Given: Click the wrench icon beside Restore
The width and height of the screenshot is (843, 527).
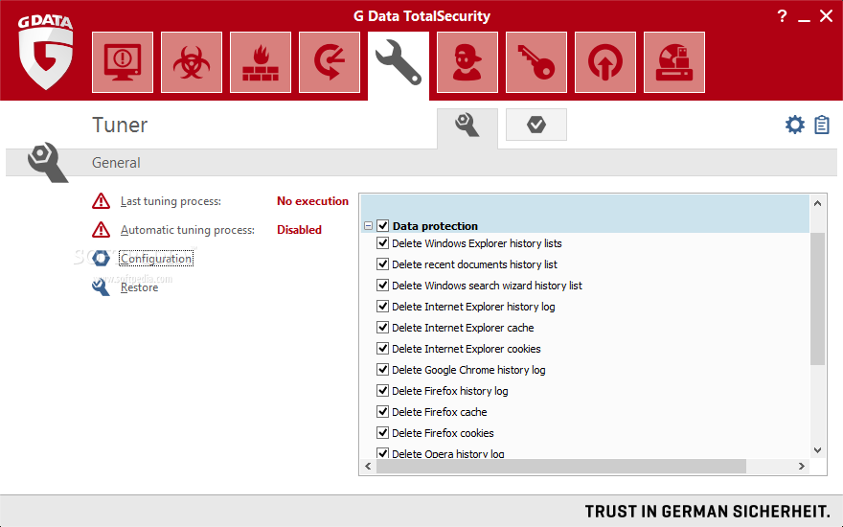Looking at the screenshot, I should tap(101, 286).
